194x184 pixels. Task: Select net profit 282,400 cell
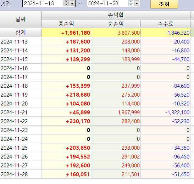tap(116, 121)
